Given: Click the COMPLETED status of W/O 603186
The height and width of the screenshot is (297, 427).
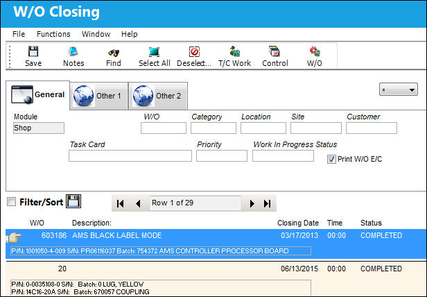Looking at the screenshot, I should point(381,235).
